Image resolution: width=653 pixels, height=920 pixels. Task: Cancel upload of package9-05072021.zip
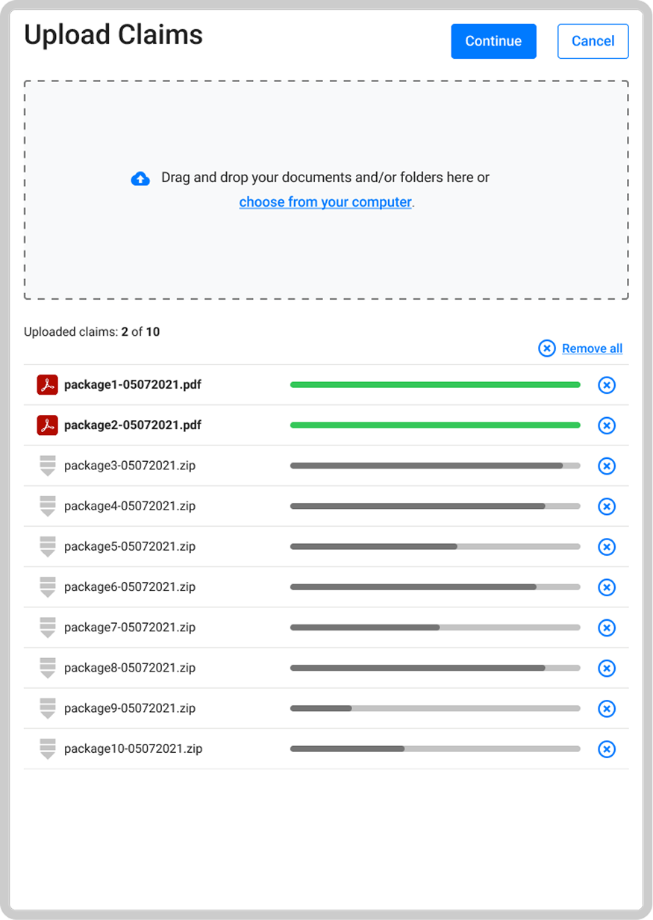point(607,708)
